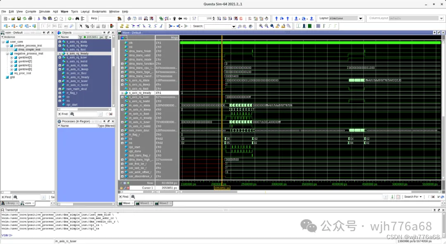Click the up black arrow toolbar icon

[x=174, y=19]
